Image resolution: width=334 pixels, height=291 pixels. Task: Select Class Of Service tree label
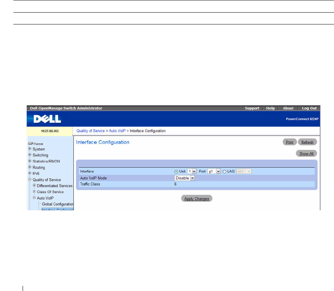pos(50,192)
